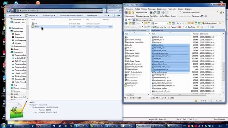Click the red X delete icon in WinSCP

click(180, 27)
